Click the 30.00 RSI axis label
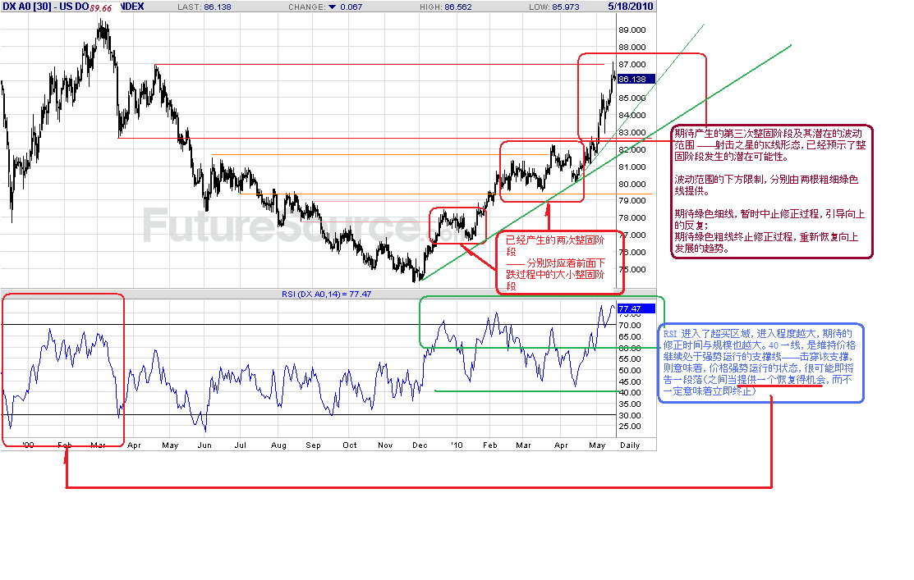Screen dimensions: 914x580 pos(630,416)
